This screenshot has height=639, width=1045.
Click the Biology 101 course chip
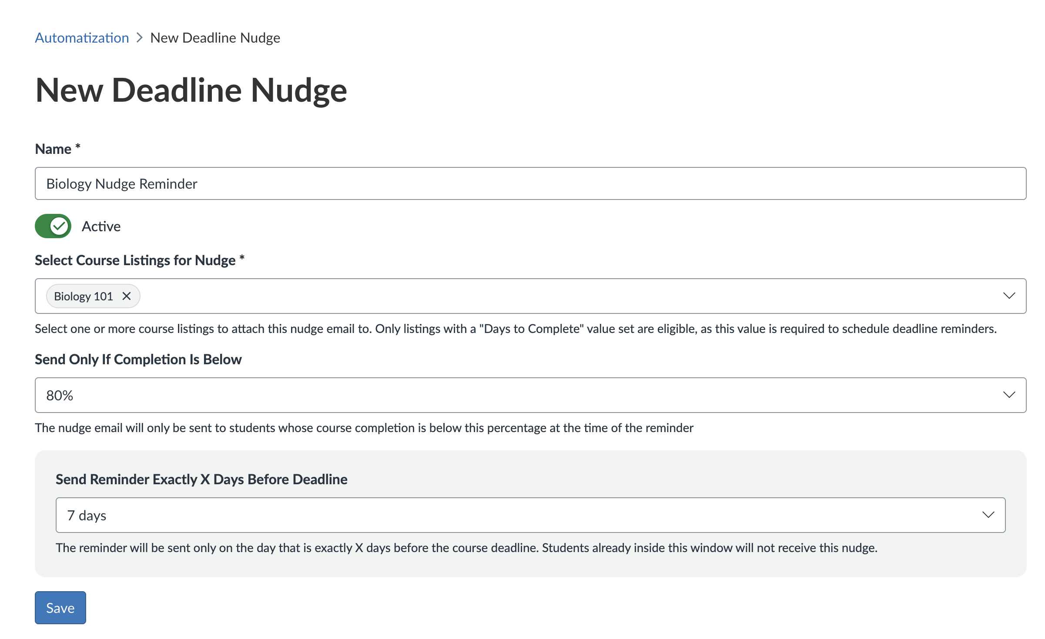tap(84, 296)
